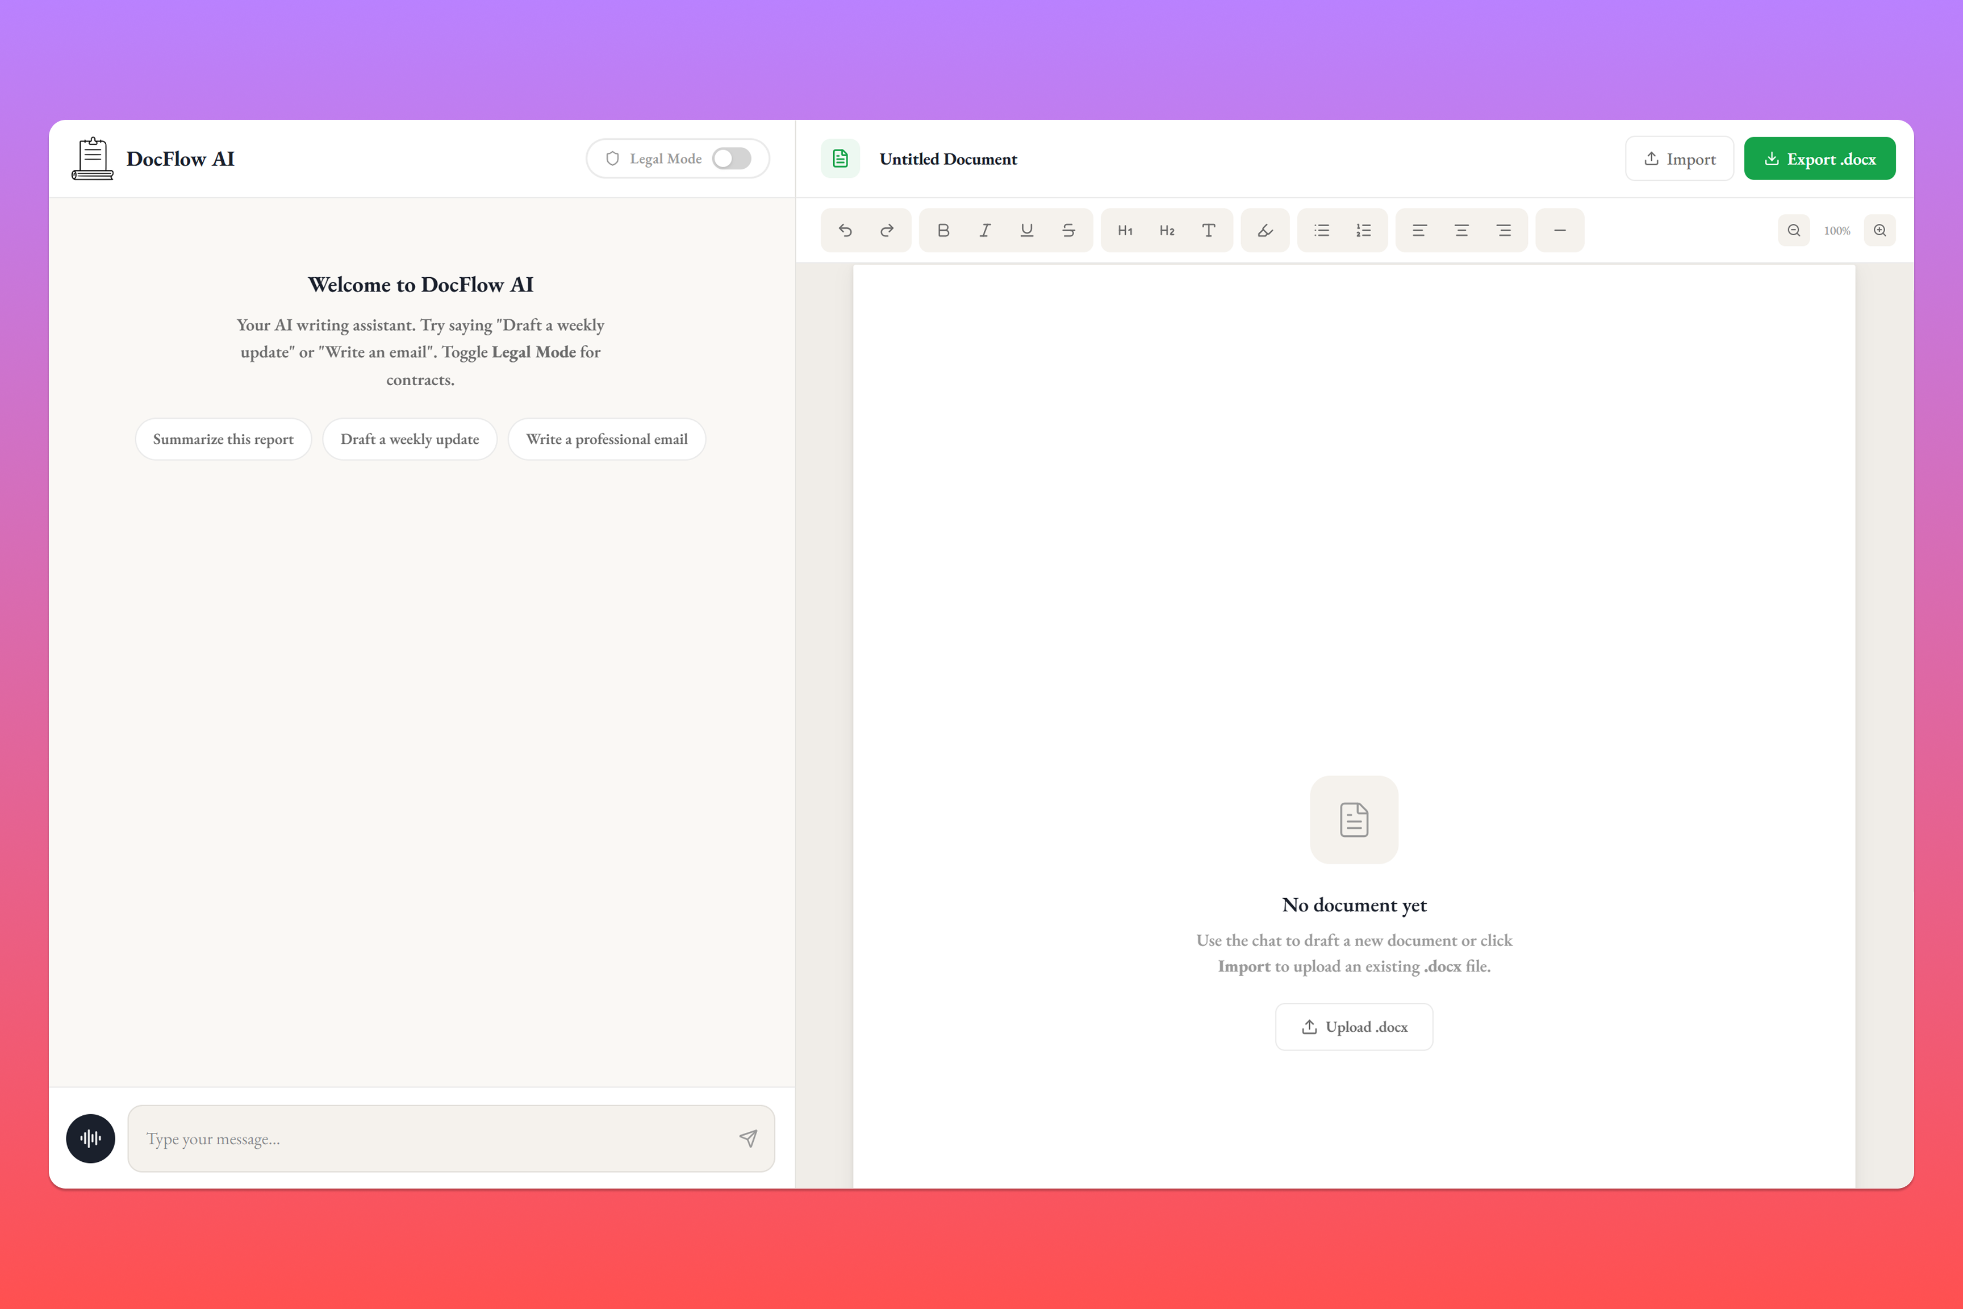The height and width of the screenshot is (1309, 1963).
Task: Apply strikethrough formatting
Action: (x=1068, y=231)
